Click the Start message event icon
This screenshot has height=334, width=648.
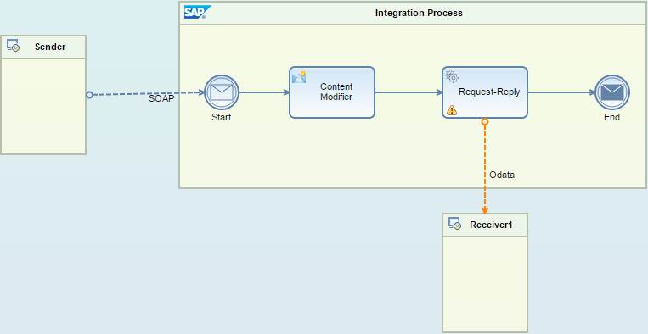pos(222,92)
